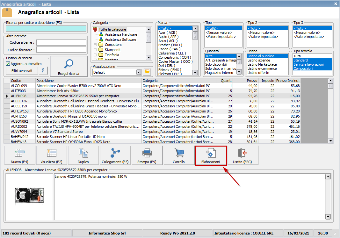340x238 pixels.
Task: Select Tutti in Tipo articolo list
Action: pos(297,56)
